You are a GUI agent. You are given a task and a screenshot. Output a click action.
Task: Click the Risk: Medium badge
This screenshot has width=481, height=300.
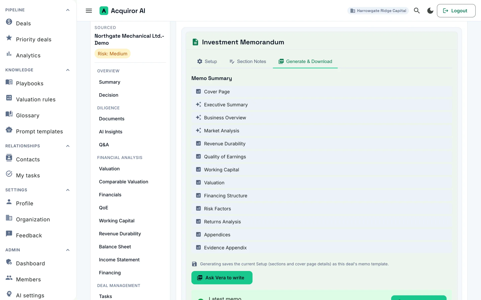(x=112, y=54)
